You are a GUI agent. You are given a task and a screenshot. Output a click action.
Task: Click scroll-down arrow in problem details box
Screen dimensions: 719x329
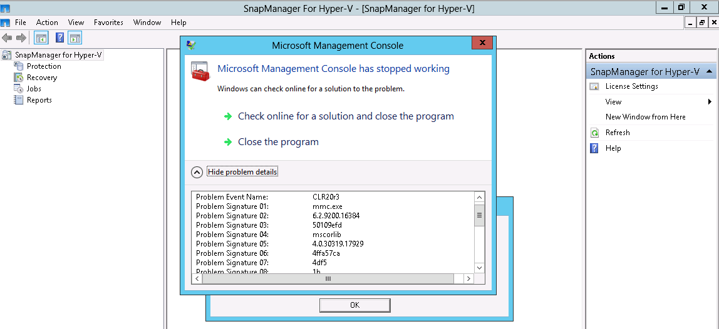(479, 268)
